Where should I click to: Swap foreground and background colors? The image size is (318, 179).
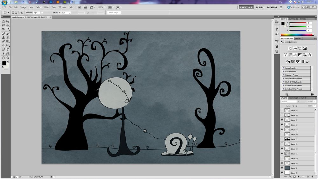click(8, 62)
